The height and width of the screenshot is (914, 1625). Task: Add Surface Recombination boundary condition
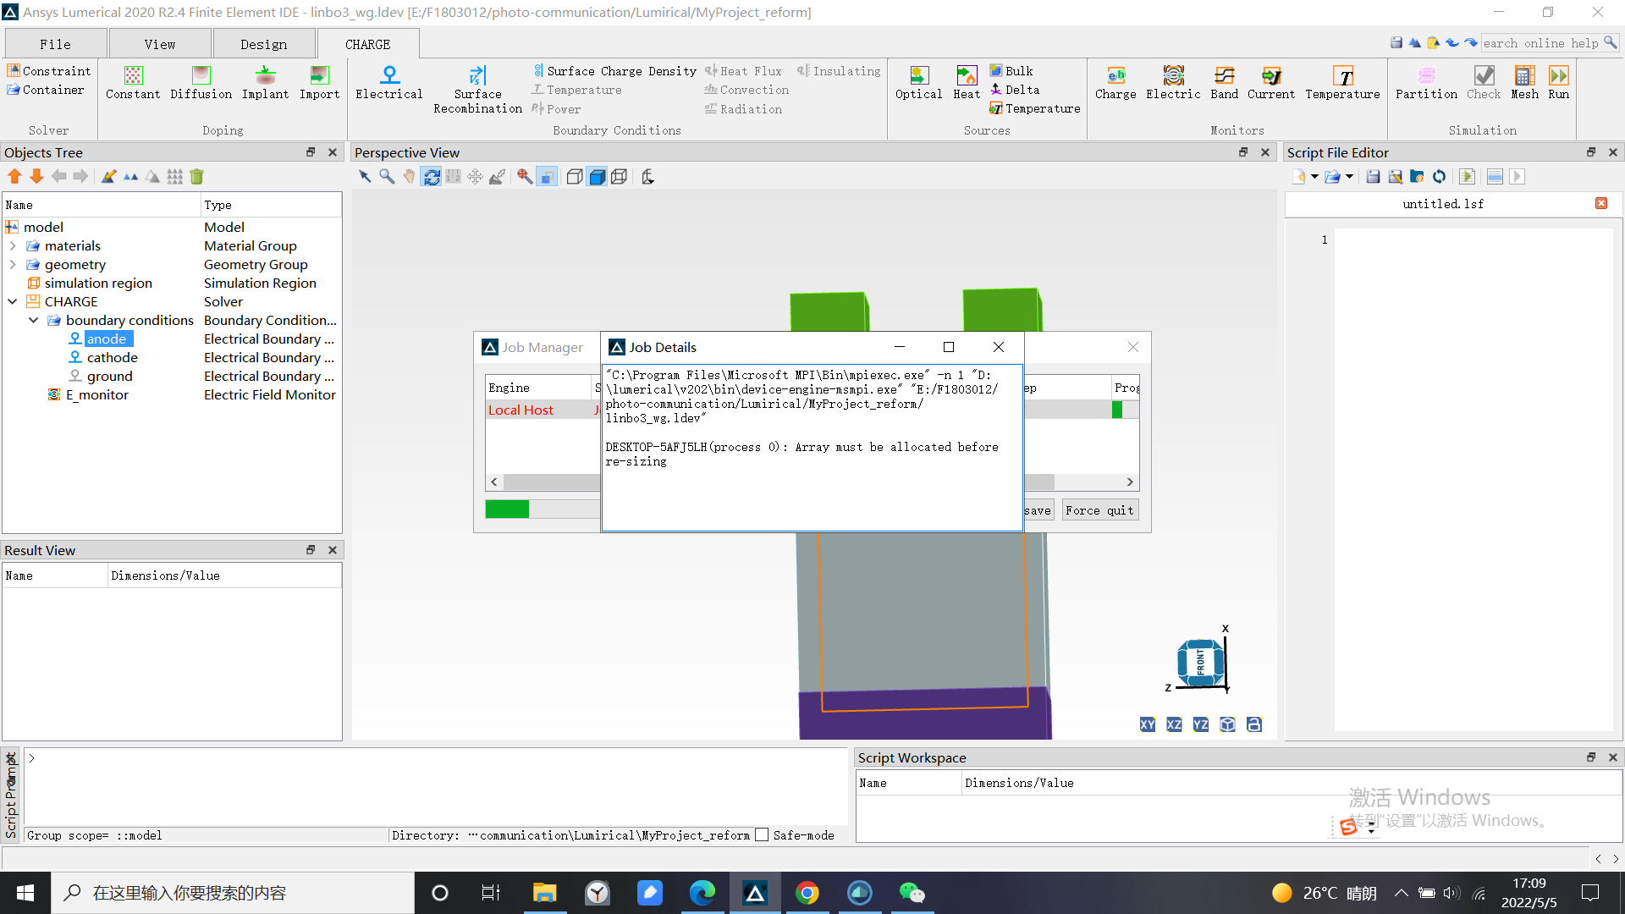pos(477,89)
